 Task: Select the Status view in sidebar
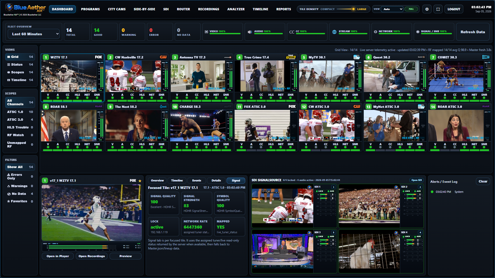coord(20,65)
